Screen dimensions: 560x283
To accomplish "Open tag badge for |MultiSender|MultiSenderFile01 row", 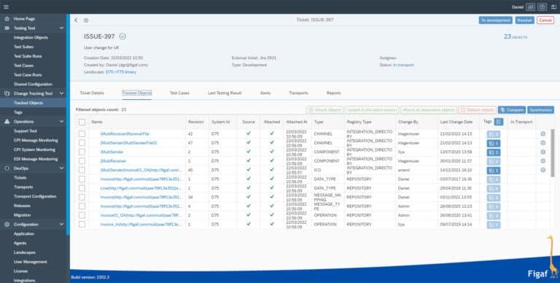I will click(494, 143).
